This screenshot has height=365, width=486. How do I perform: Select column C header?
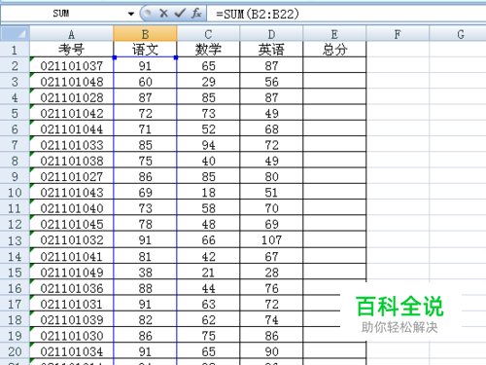click(x=208, y=34)
